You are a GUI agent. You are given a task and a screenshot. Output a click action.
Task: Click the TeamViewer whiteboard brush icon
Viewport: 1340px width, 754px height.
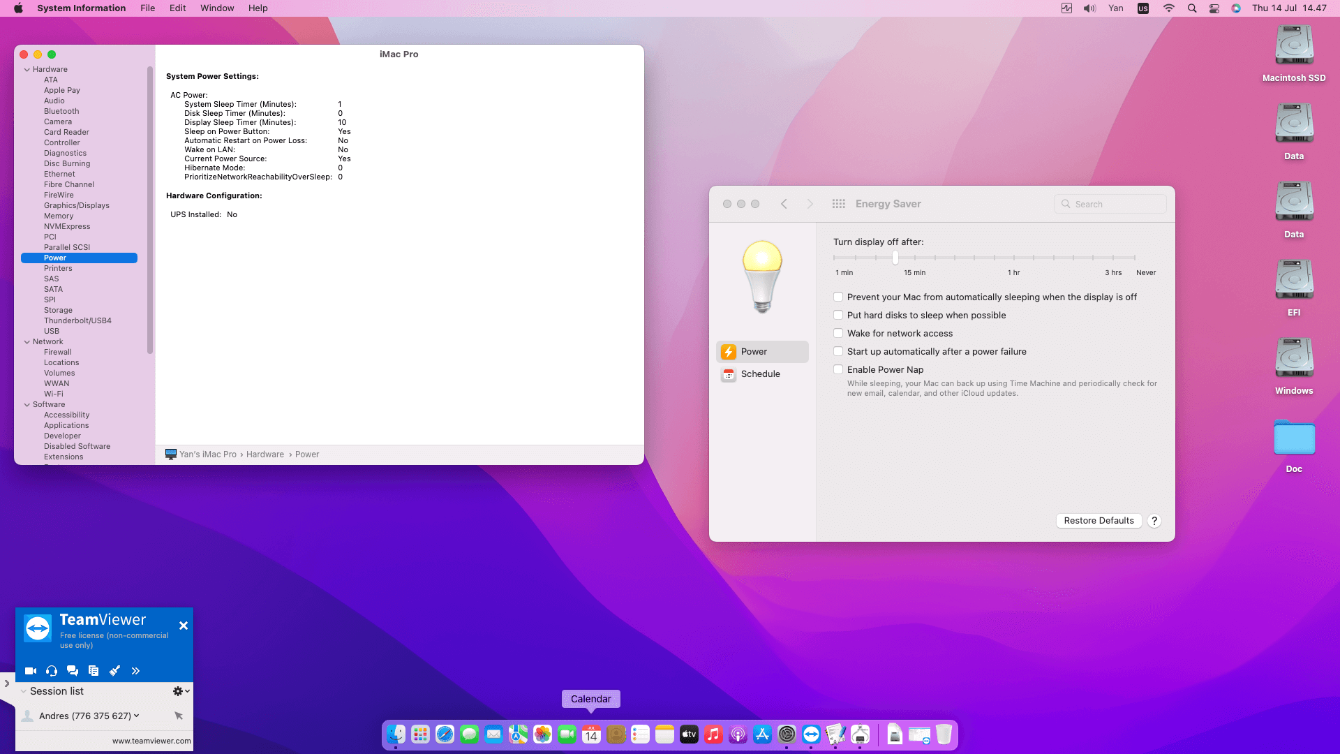tap(114, 671)
